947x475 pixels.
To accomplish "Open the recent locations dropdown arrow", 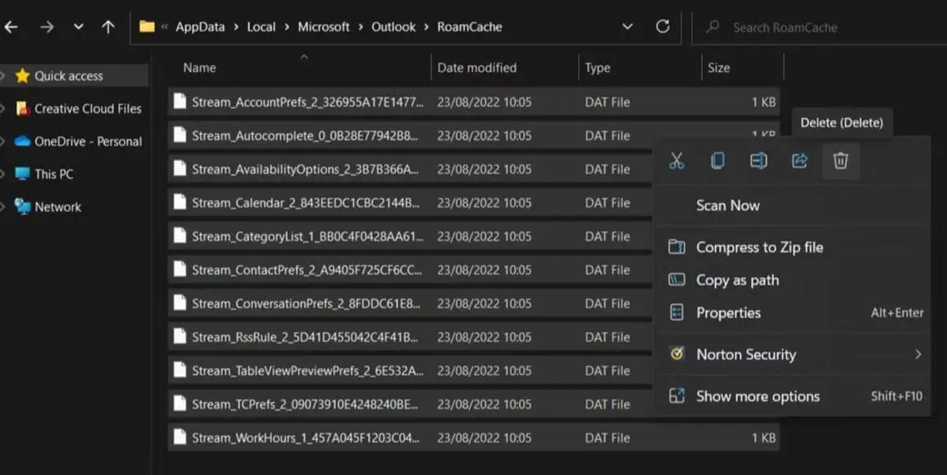I will pyautogui.click(x=78, y=27).
